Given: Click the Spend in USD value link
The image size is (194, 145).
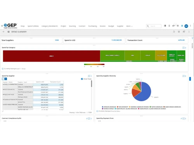Looking at the screenshot, I should (116, 40).
